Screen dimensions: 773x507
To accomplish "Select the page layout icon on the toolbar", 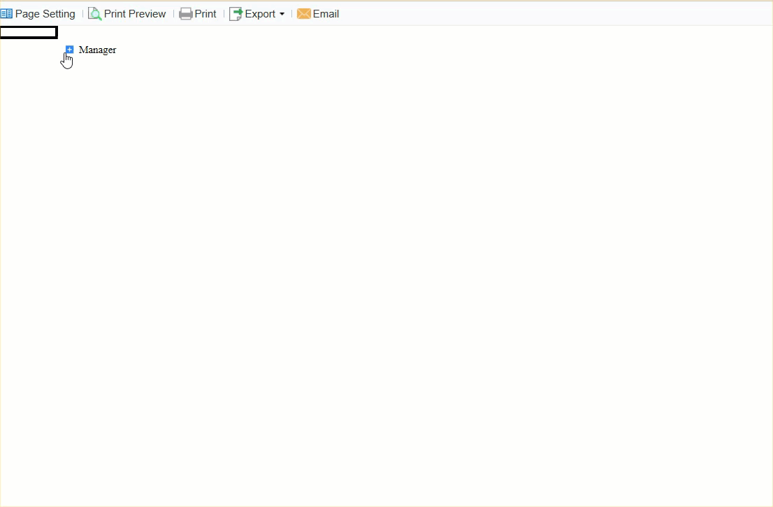I will 8,13.
